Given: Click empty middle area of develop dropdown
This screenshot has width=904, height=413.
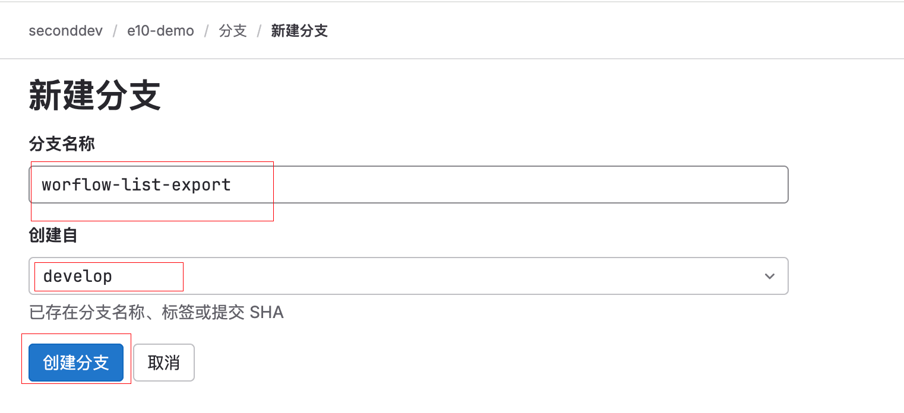Looking at the screenshot, I should tap(416, 276).
